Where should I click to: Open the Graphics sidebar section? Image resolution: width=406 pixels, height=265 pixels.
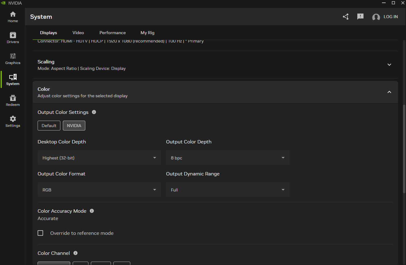pyautogui.click(x=13, y=59)
